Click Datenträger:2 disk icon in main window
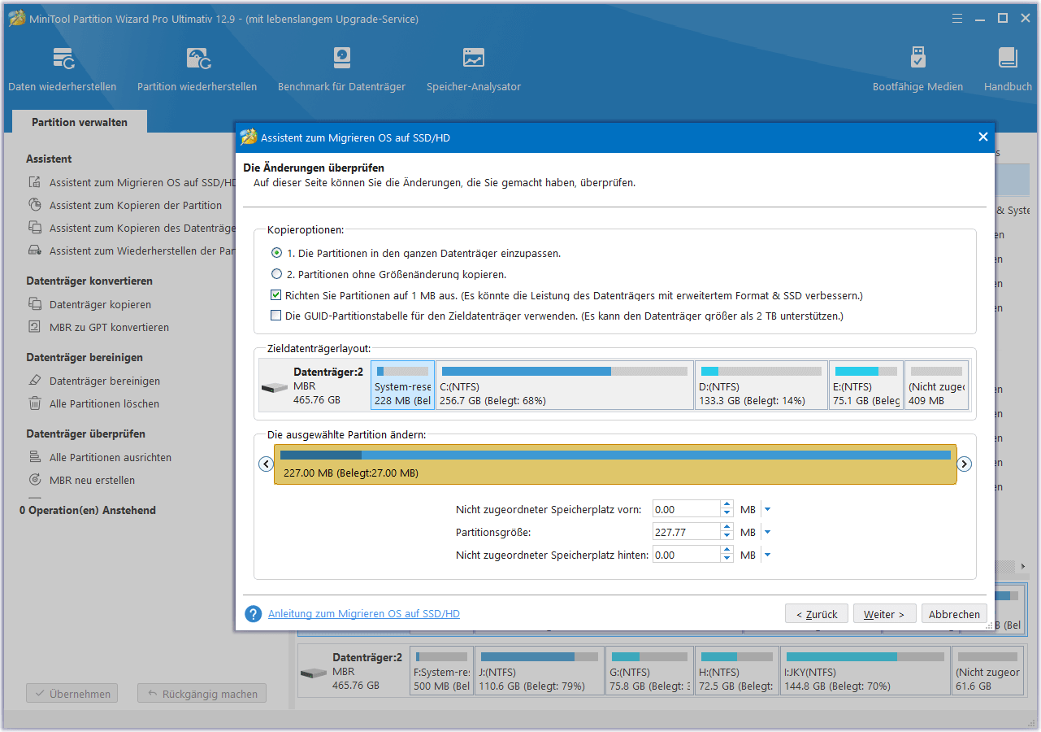 (313, 673)
